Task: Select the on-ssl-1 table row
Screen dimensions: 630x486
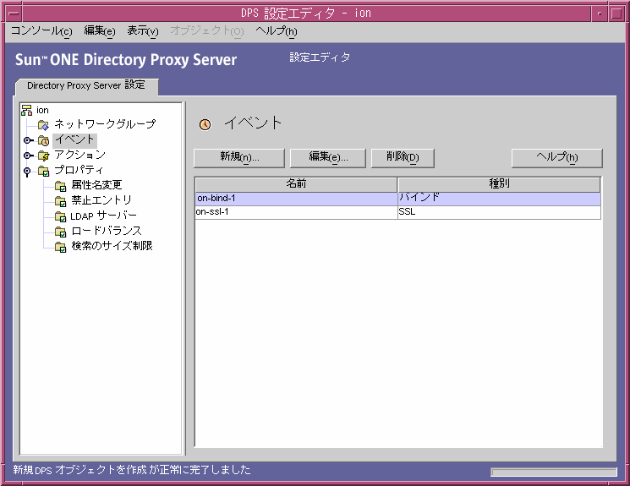Action: tap(397, 212)
